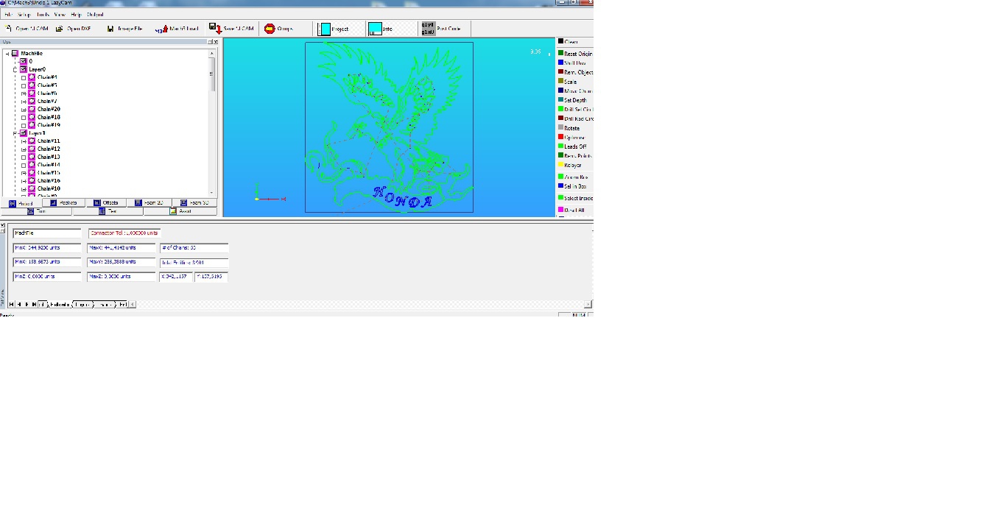Open the Help menu
The height and width of the screenshot is (527, 989).
76,15
